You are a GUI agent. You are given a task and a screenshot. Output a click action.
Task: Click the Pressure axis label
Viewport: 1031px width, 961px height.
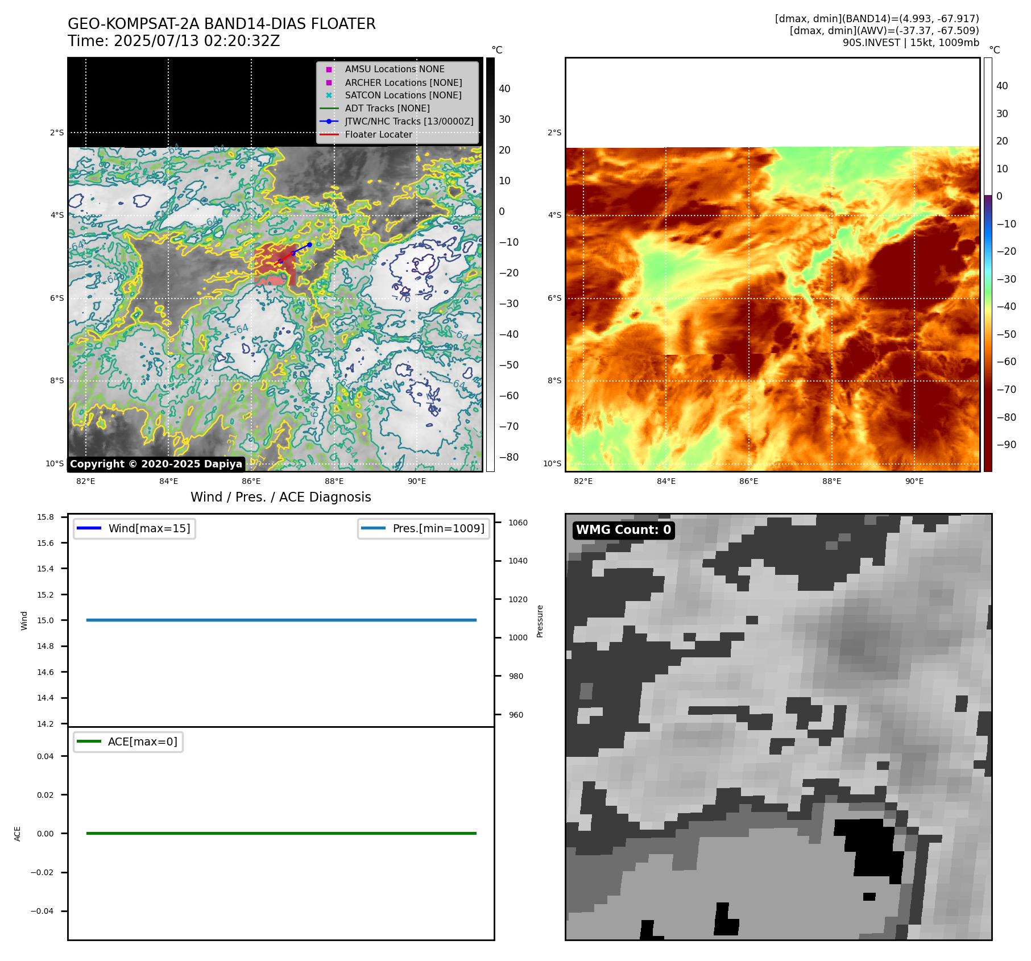tap(540, 621)
